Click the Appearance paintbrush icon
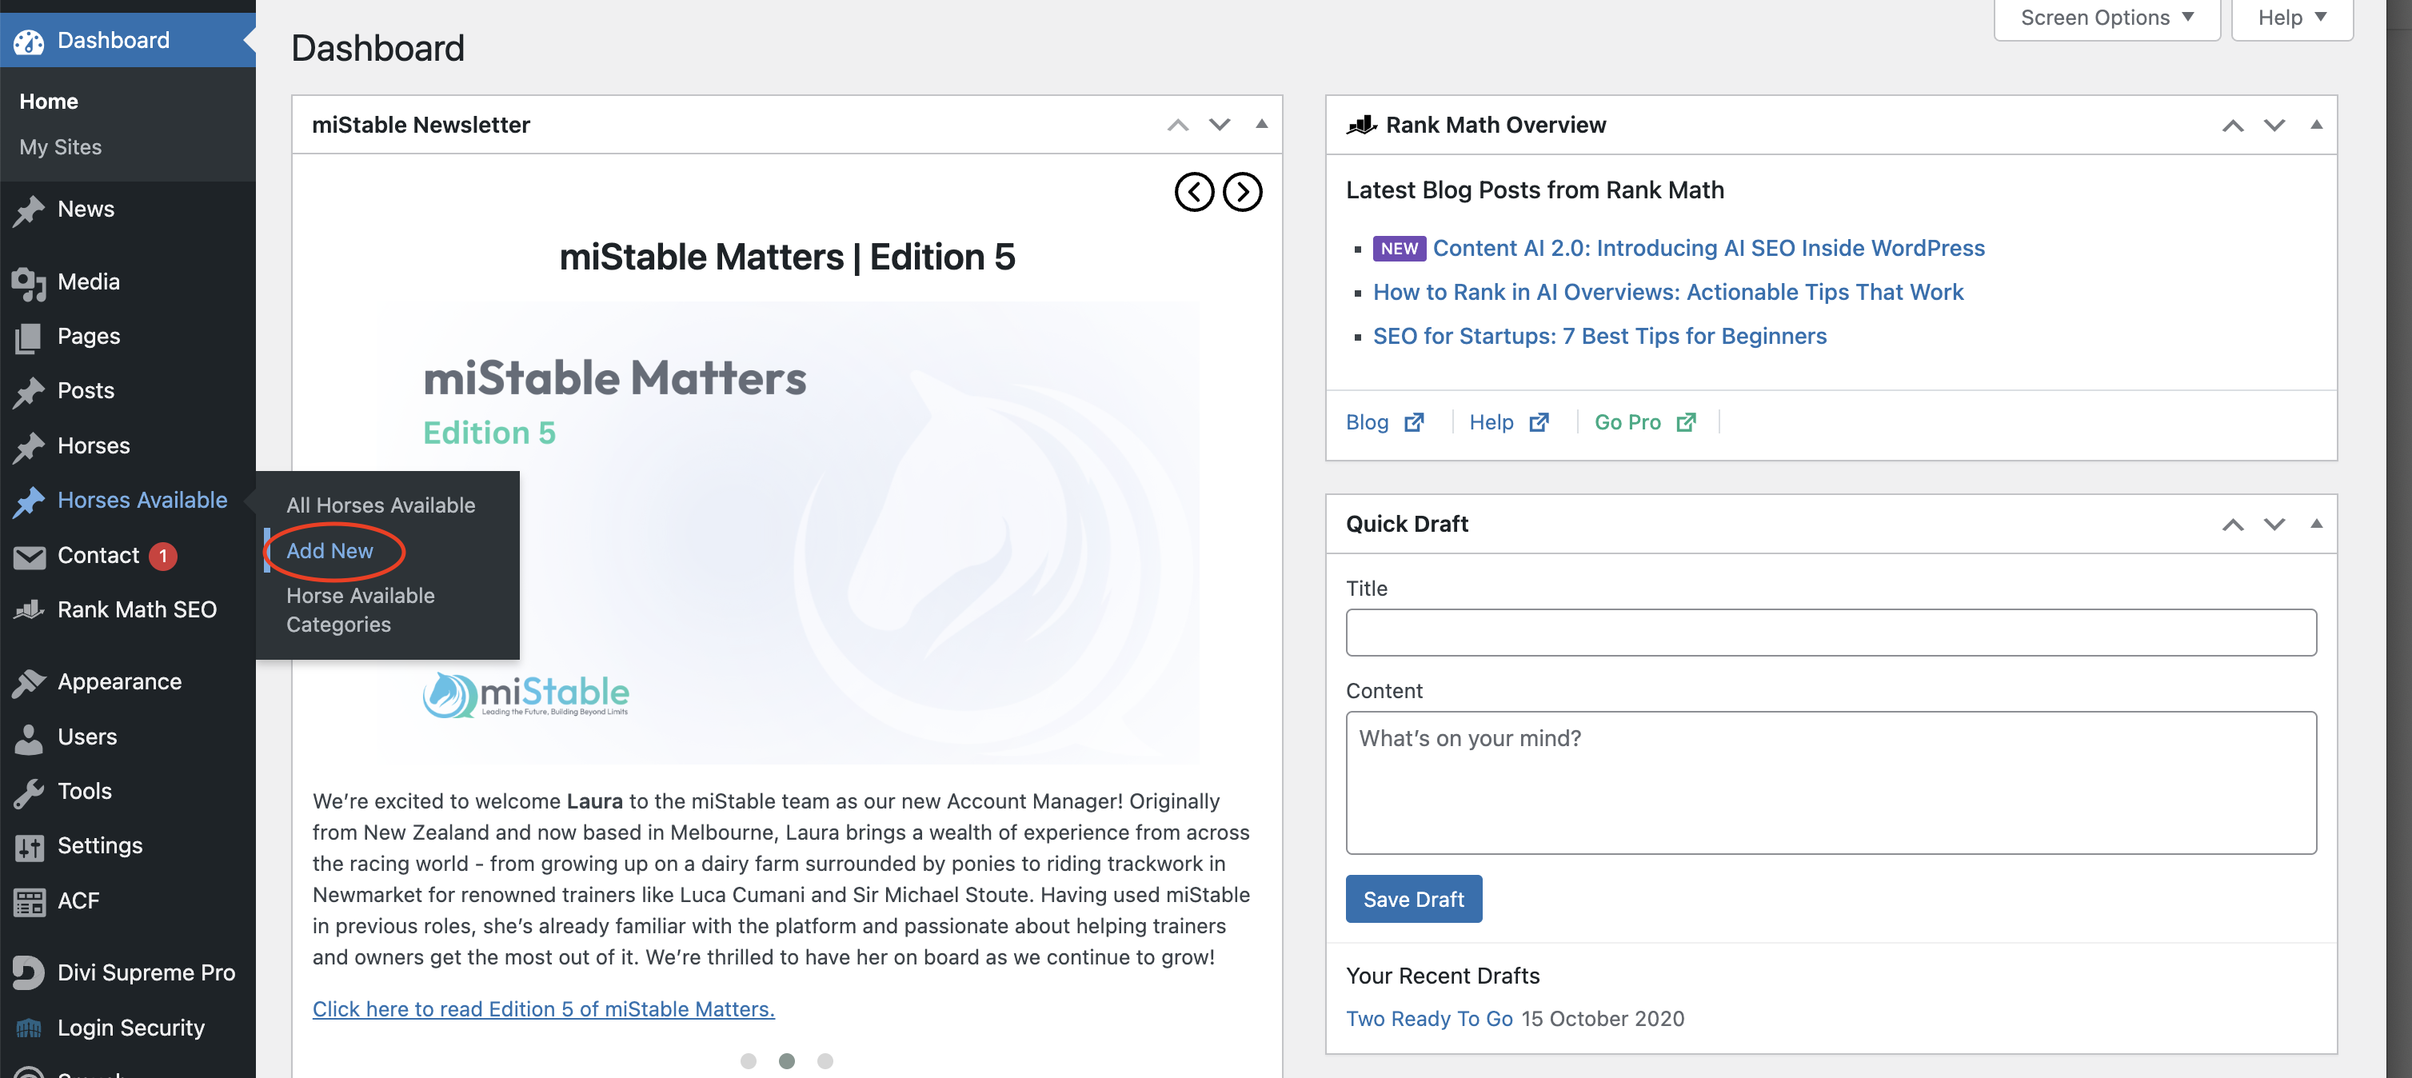Viewport: 2412px width, 1078px height. click(29, 683)
